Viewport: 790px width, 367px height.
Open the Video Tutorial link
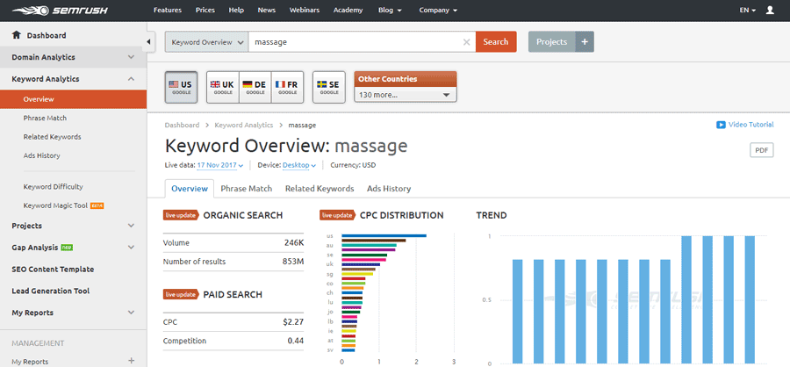(x=750, y=125)
